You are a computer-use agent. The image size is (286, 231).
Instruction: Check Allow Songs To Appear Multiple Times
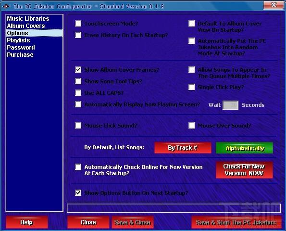tap(192, 70)
